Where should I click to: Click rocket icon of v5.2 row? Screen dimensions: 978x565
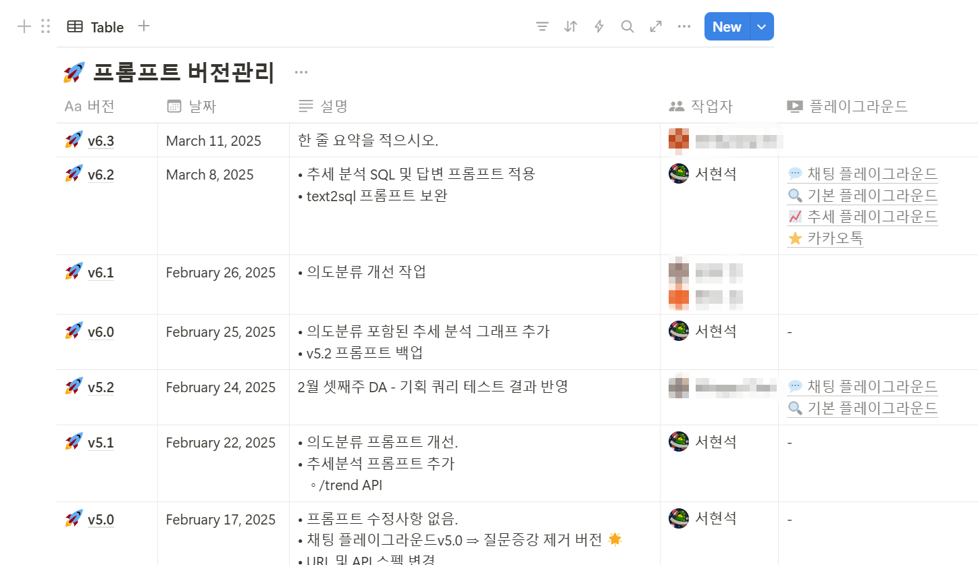click(x=74, y=387)
